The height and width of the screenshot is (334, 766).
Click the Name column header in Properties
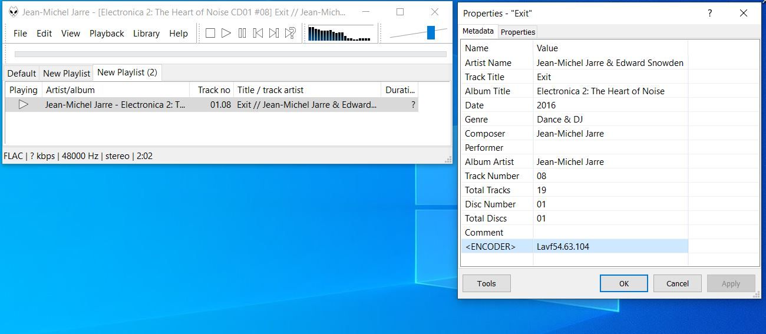[497, 48]
